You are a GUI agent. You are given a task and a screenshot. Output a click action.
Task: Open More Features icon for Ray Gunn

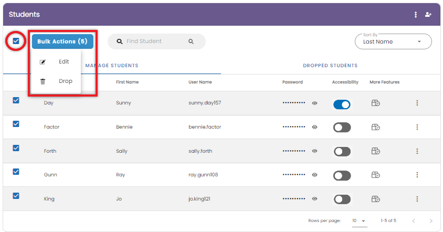[x=375, y=175]
